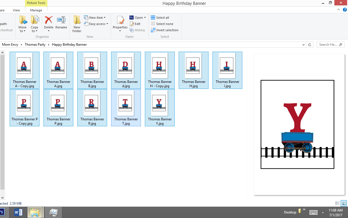Click the Move to folder icon
The image size is (348, 218).
coord(23,20)
